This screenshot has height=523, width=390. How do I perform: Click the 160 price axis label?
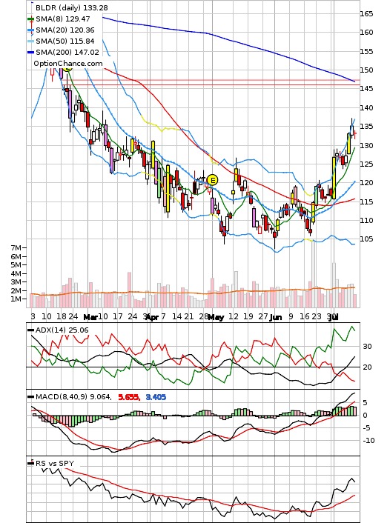point(366,33)
